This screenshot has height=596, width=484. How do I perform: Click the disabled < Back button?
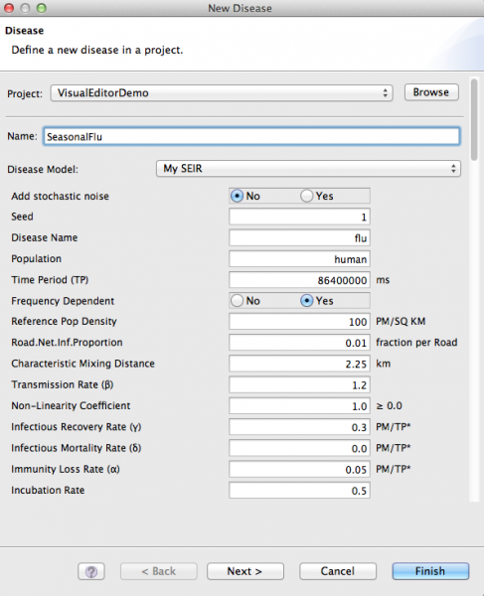coord(159,571)
